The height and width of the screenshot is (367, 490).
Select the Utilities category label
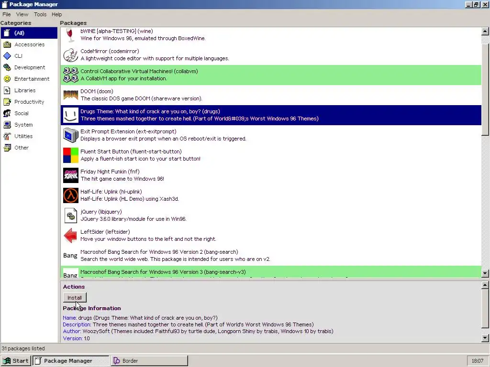[x=23, y=136]
